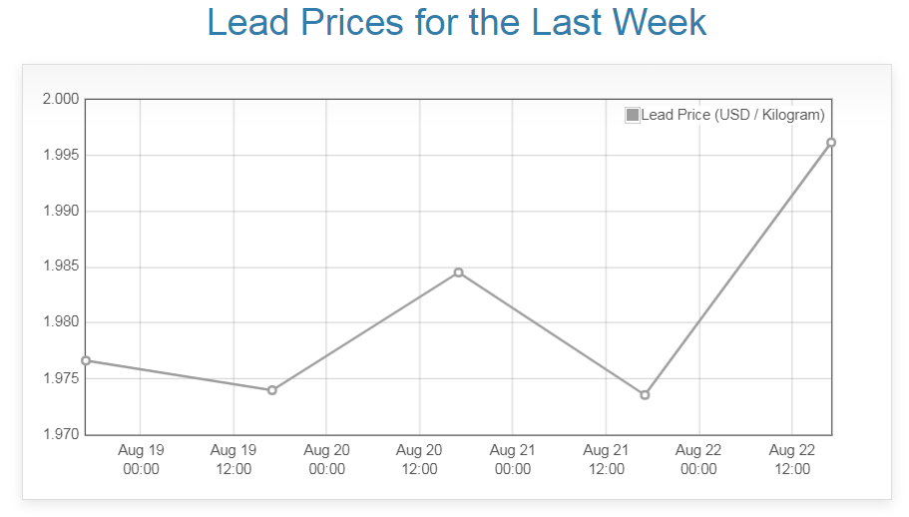Viewport: 909px width, 517px height.
Task: Select the Aug 20 00:00 axis label
Action: tap(326, 459)
